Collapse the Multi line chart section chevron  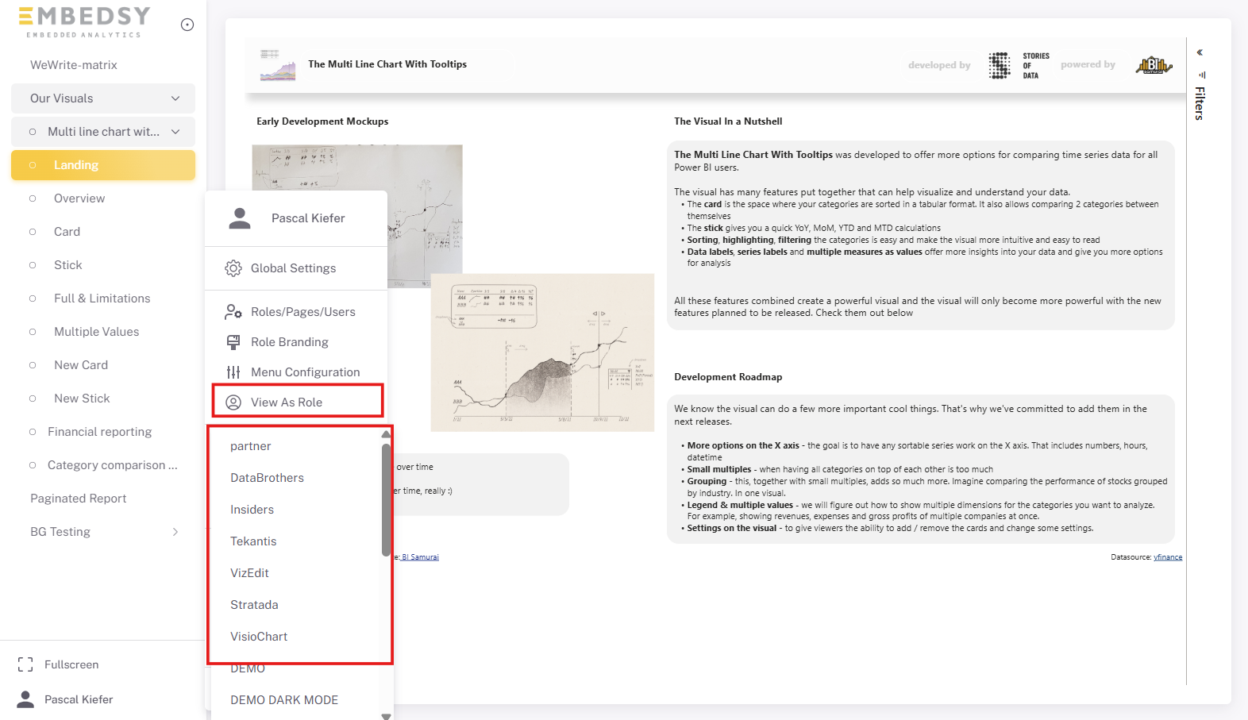[x=175, y=132]
